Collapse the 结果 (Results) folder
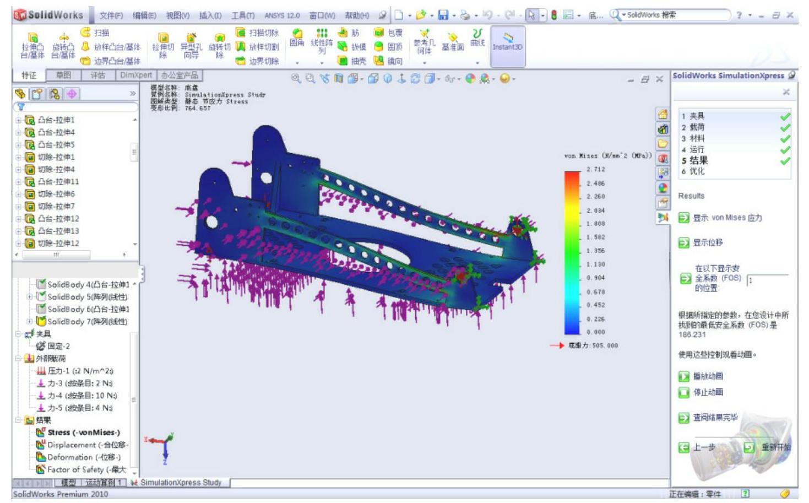809x503 pixels. pos(18,420)
